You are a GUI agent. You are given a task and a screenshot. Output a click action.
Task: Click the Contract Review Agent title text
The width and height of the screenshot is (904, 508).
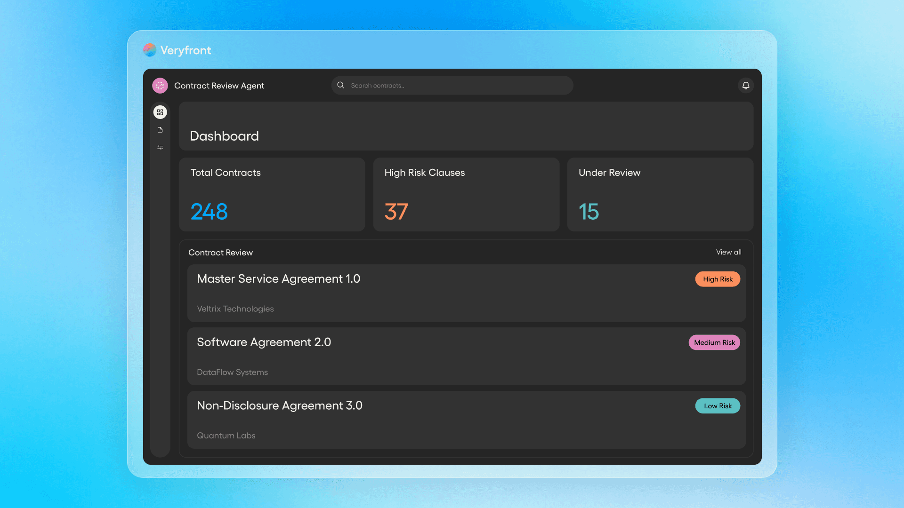click(219, 86)
